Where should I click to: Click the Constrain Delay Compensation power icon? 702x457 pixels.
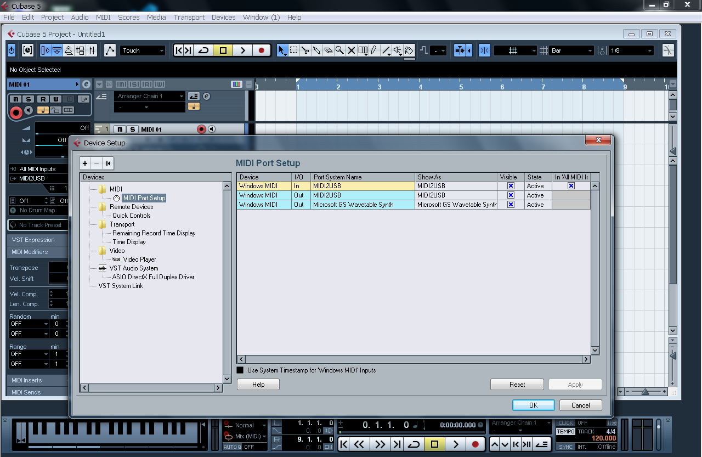point(12,50)
